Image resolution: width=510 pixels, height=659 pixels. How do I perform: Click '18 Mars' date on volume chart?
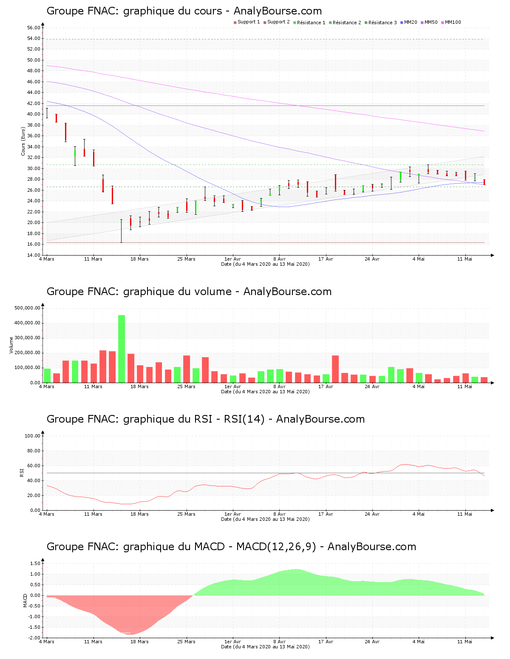pyautogui.click(x=139, y=386)
